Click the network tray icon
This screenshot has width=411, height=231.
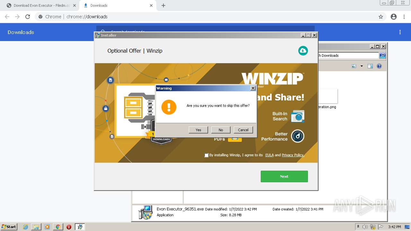[373, 227]
